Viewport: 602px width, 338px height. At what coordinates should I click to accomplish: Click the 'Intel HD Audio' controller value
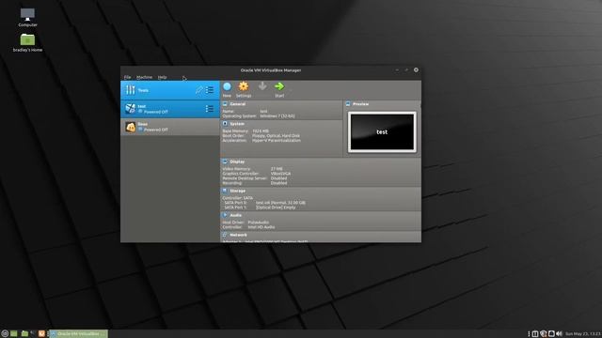pyautogui.click(x=261, y=227)
